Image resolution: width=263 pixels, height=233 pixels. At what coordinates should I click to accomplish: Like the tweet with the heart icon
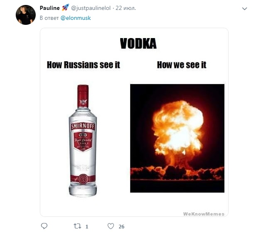point(111,226)
